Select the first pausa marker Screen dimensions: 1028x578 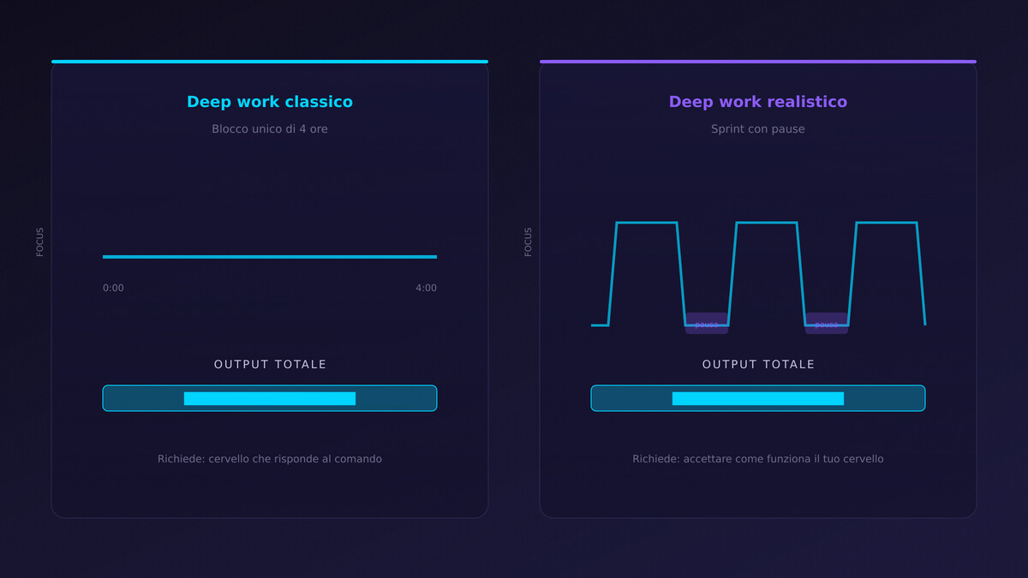706,324
